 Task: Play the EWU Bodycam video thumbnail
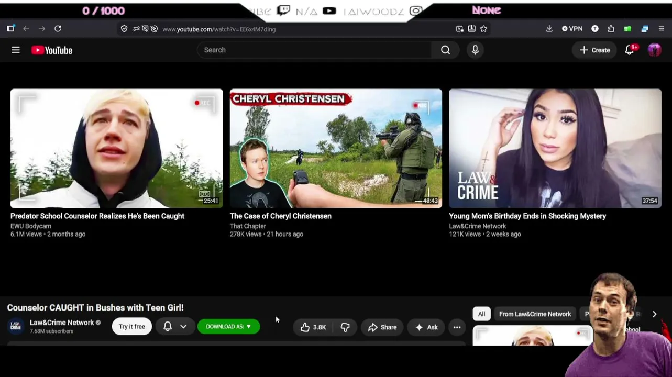pos(117,148)
